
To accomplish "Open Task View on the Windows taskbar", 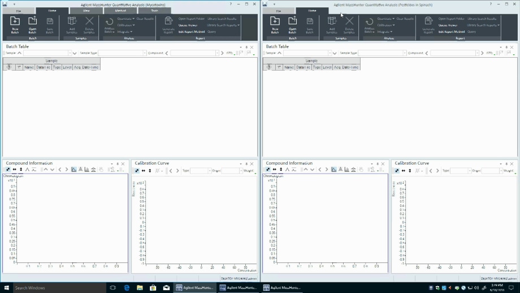I will click(x=112, y=288).
